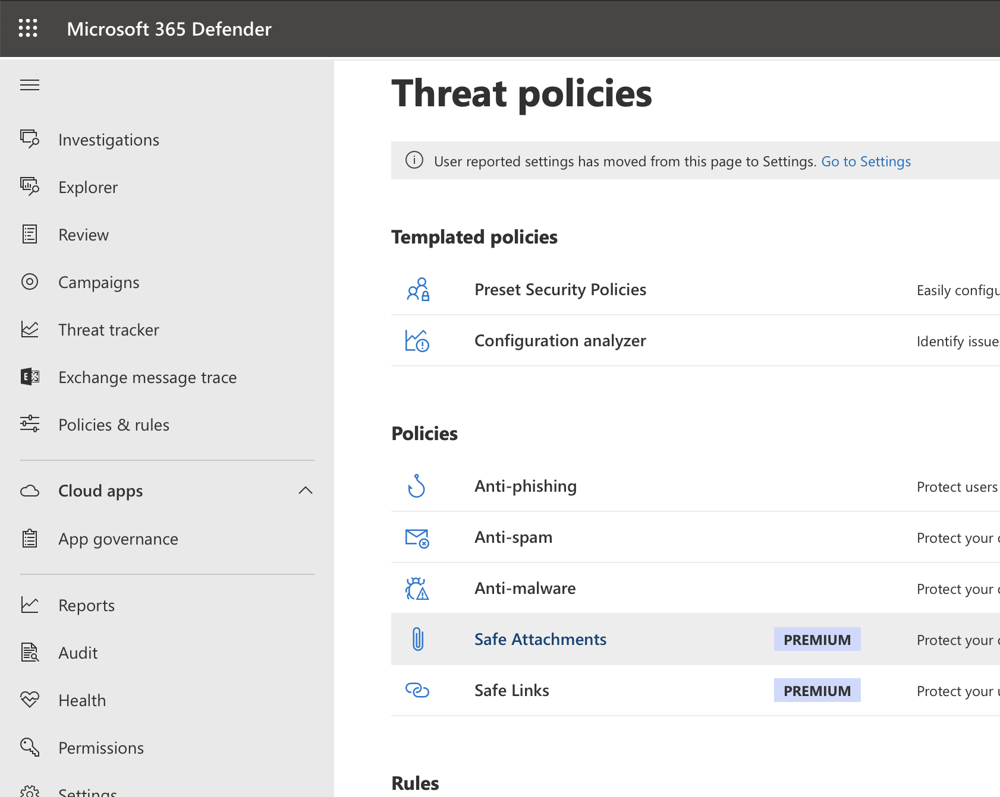Open the Anti-spam policy
Image resolution: width=1000 pixels, height=797 pixels.
pos(513,537)
